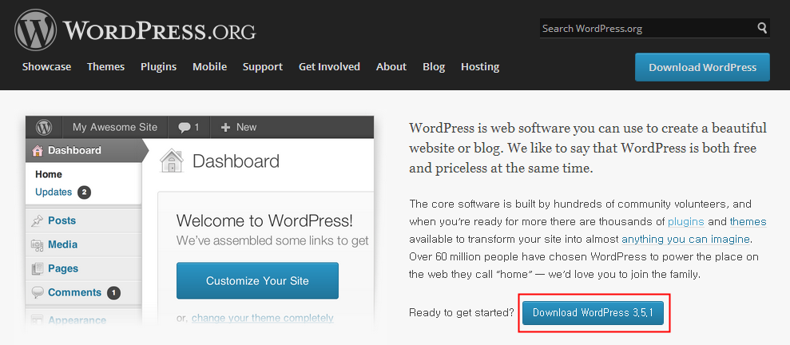Click the Download WordPress header button
The width and height of the screenshot is (790, 345).
702,67
